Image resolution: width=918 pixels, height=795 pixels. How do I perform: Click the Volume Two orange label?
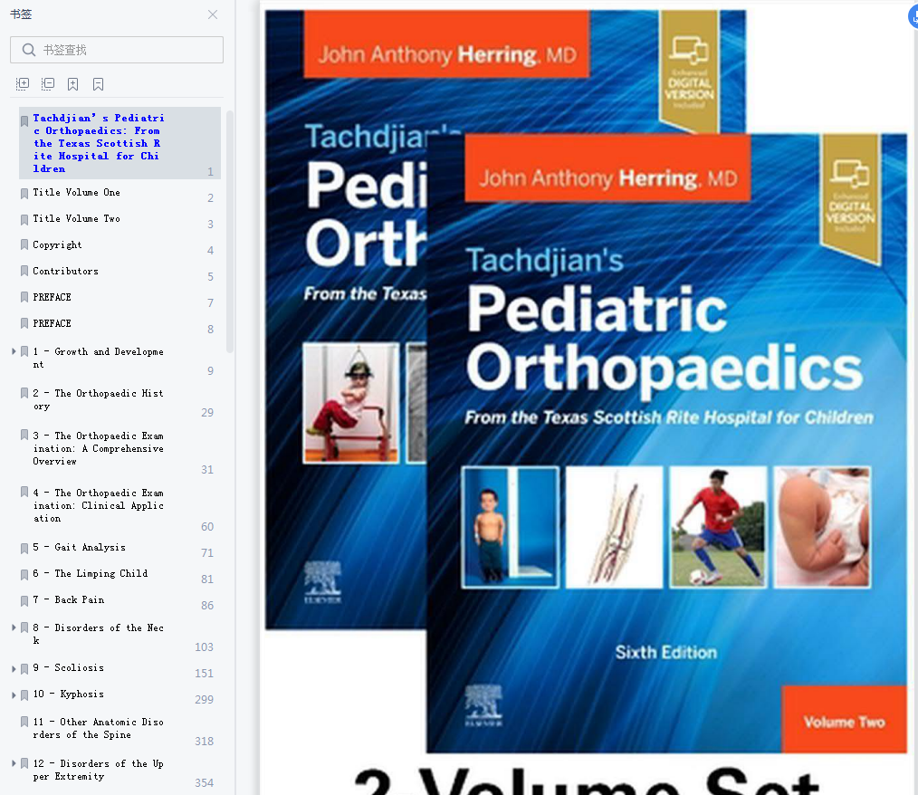pyautogui.click(x=844, y=720)
